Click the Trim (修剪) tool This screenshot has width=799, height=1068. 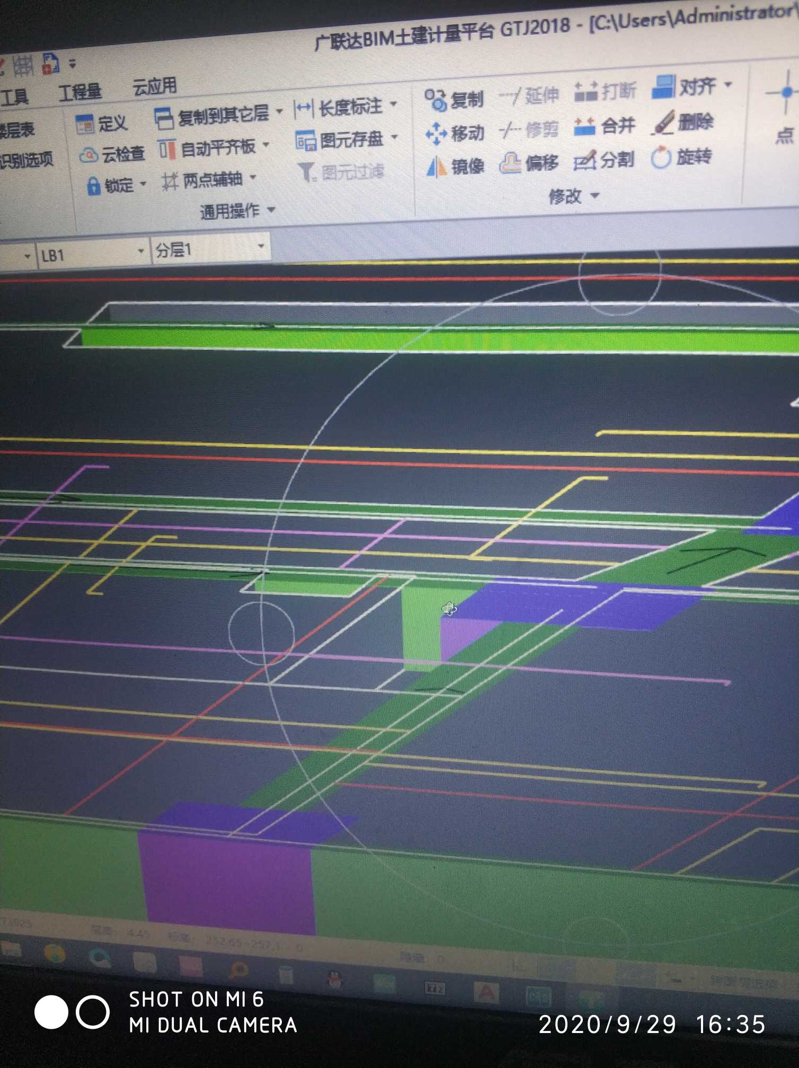coord(529,130)
